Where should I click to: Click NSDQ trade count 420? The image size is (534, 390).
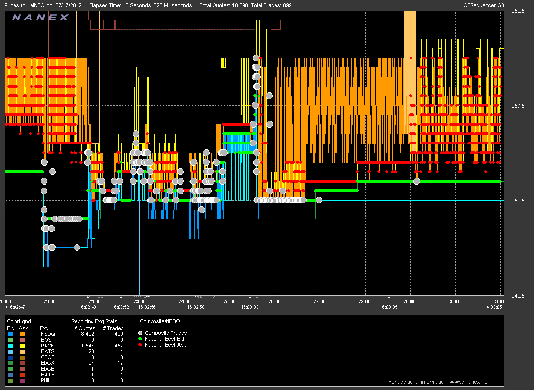pos(119,334)
